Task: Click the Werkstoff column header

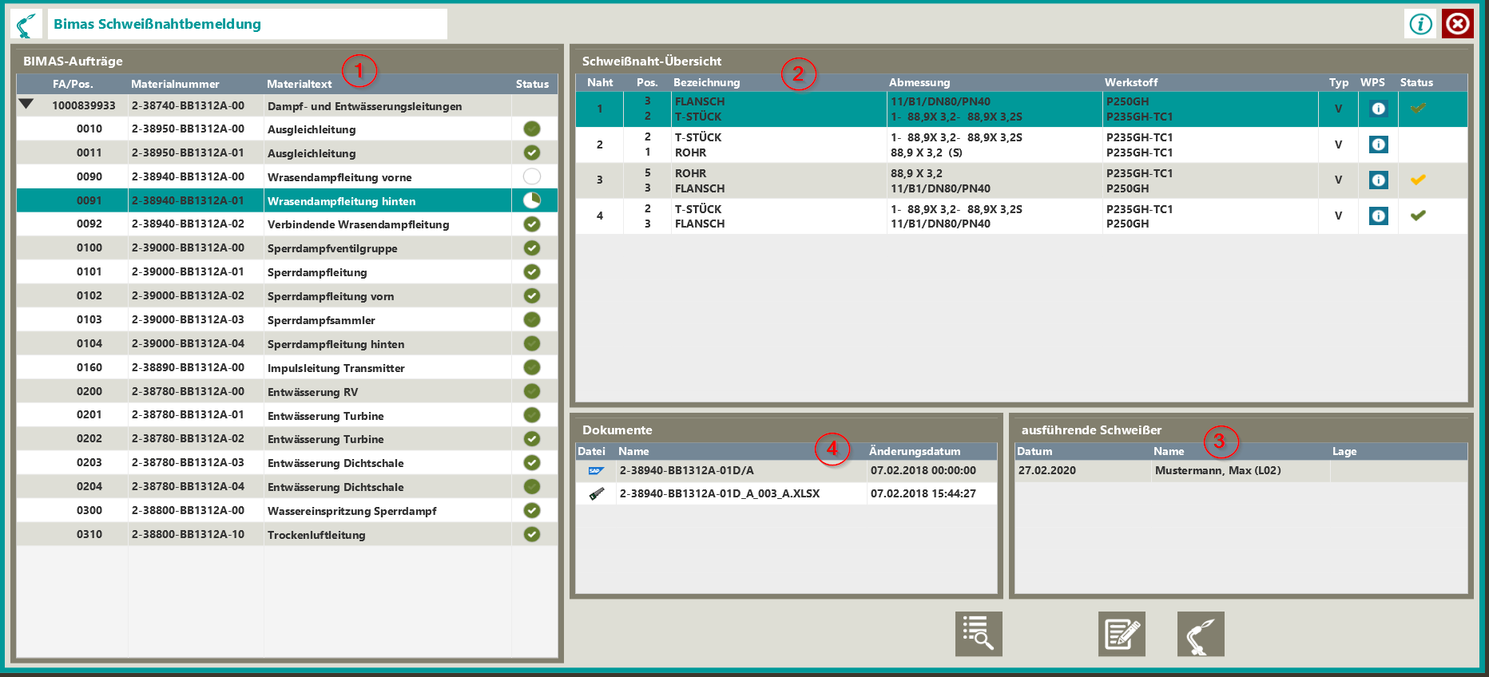Action: coord(1130,82)
